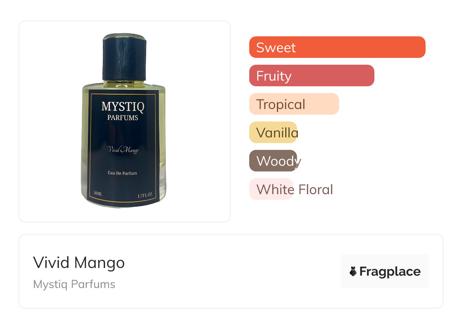Click the PARFUMS text on bottle label
Screen dimensions: 462x327
pos(123,118)
